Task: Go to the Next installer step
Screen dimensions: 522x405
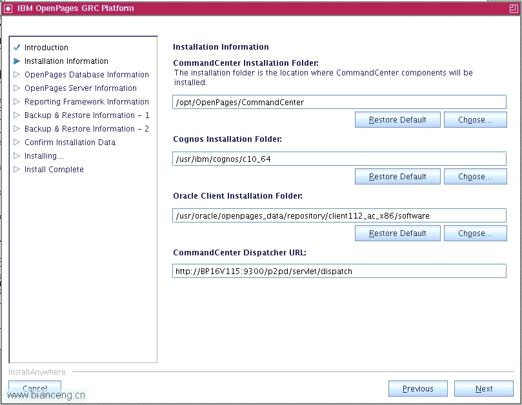Action: (484, 389)
